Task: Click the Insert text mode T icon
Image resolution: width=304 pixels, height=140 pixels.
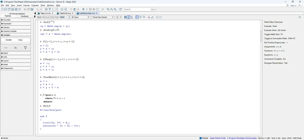Action: 50,9
